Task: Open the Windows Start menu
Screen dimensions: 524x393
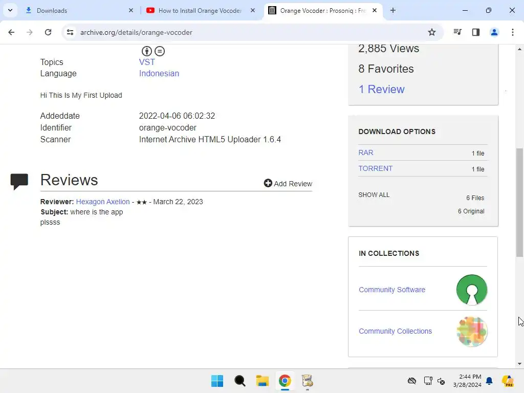Action: pos(217,381)
